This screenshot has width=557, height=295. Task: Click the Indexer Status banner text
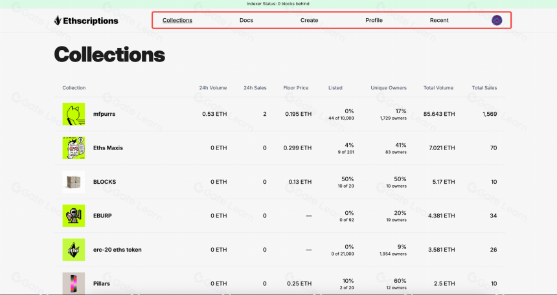pyautogui.click(x=278, y=4)
